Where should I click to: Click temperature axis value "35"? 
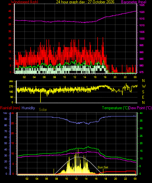[x=141, y=121]
